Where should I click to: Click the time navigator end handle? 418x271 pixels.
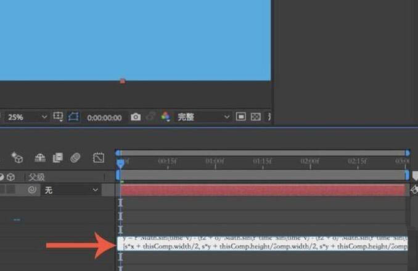point(408,153)
